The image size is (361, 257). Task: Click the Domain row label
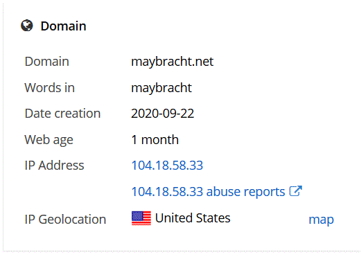(46, 62)
